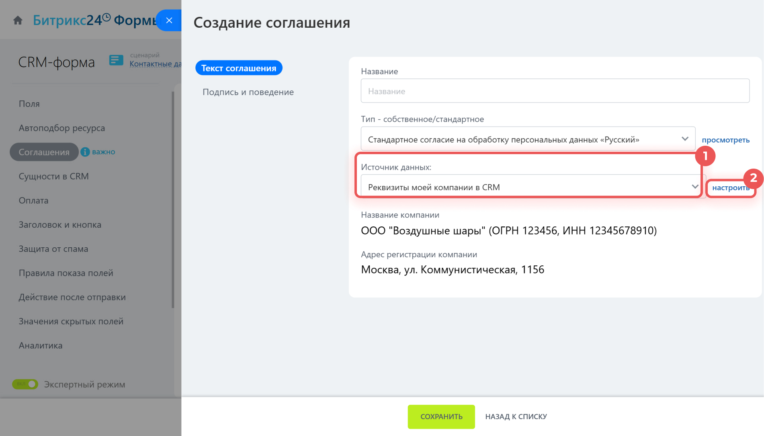Screen dimensions: 764x436
Task: Click the blue info icon near Соглашения
Action: 85,152
